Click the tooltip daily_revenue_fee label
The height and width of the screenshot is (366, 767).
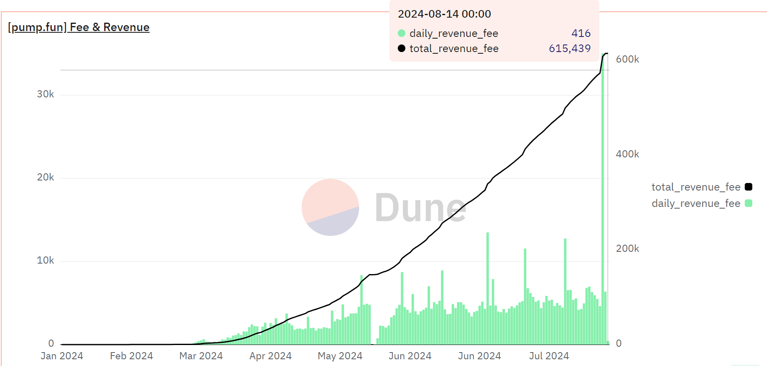[454, 33]
